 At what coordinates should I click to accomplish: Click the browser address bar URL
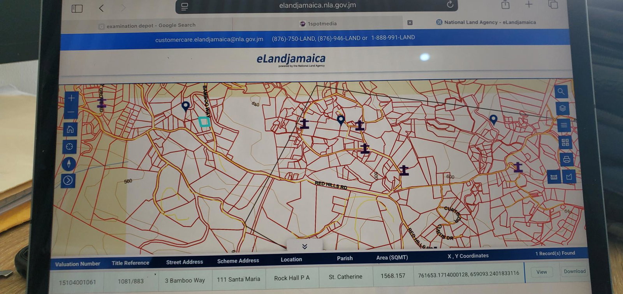(x=317, y=5)
